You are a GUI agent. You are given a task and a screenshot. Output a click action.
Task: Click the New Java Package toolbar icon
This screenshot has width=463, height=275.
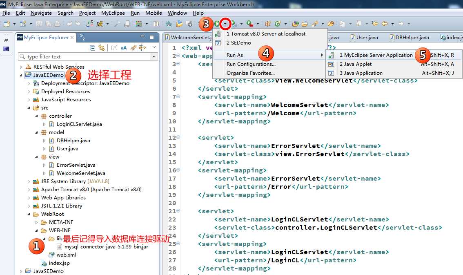click(268, 24)
